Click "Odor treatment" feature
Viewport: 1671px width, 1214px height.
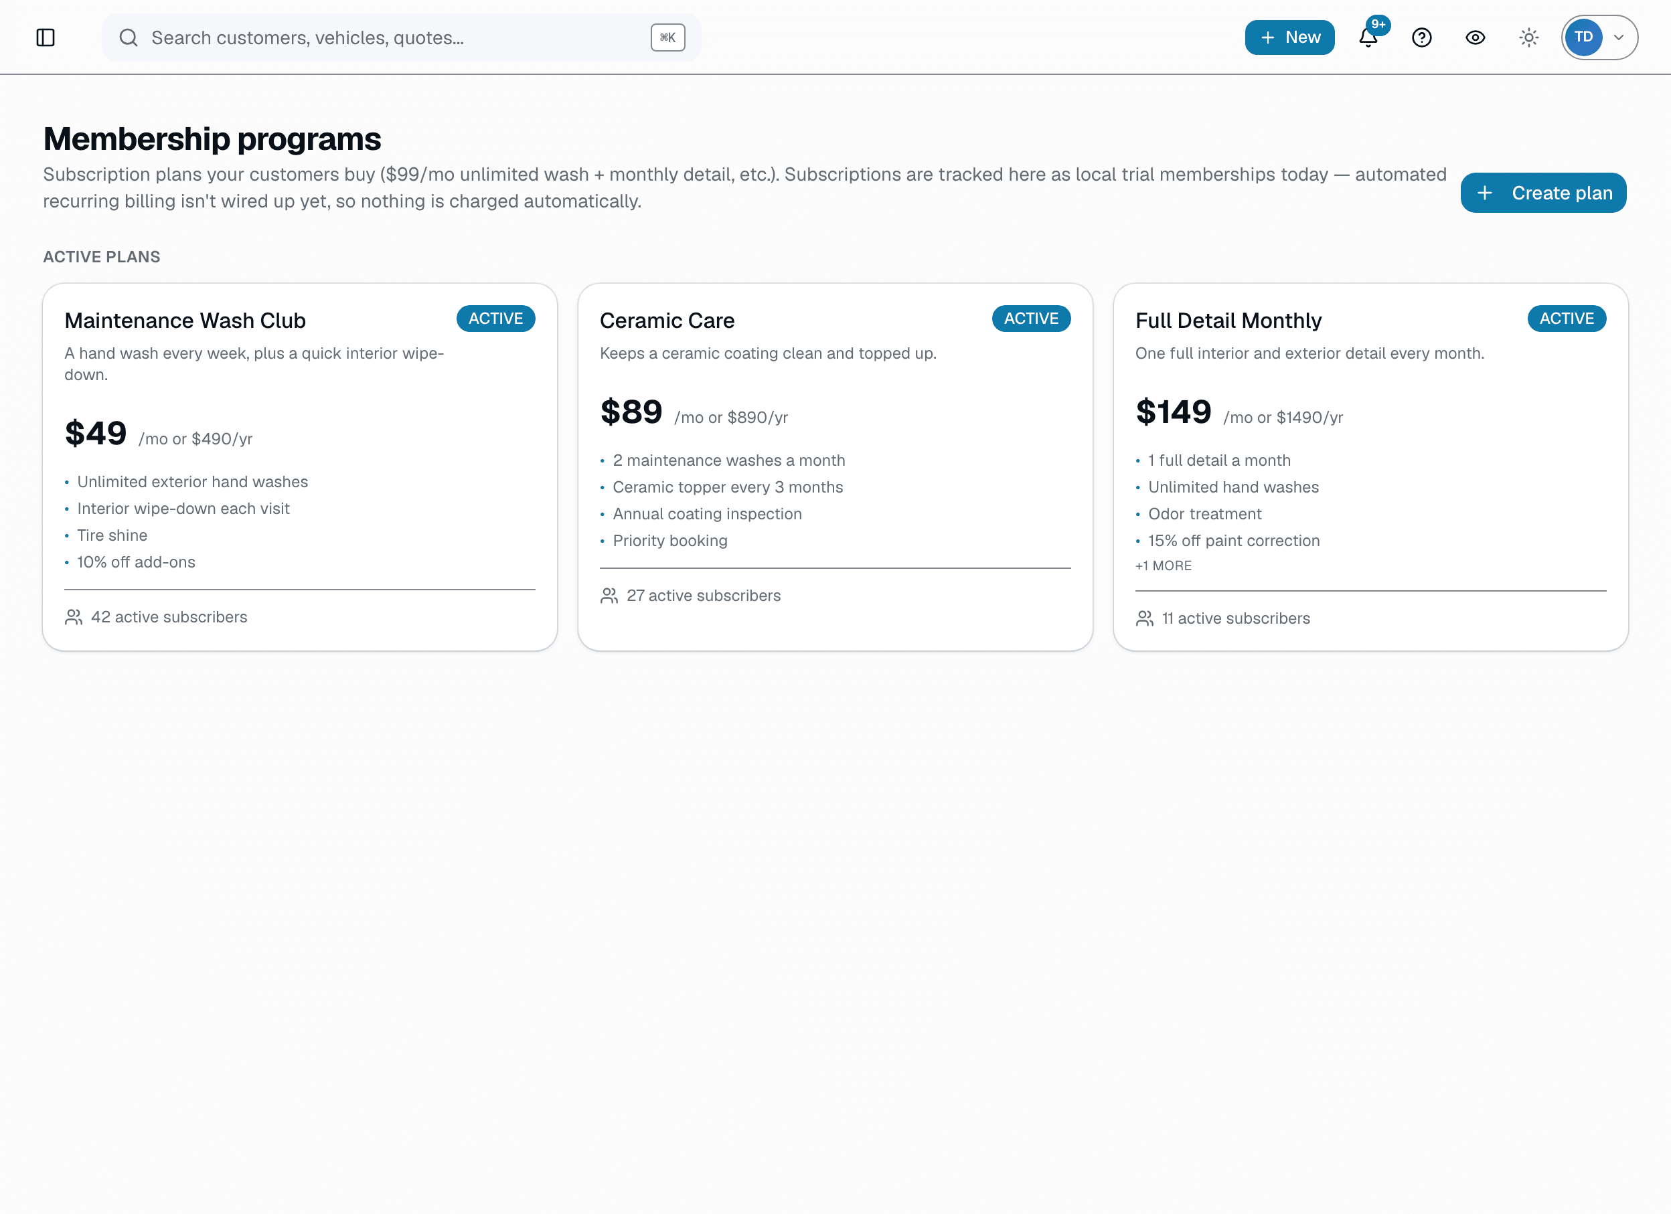[x=1204, y=514]
